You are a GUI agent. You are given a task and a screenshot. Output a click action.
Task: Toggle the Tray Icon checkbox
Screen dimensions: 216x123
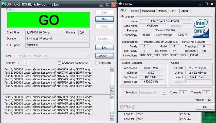pyautogui.click(x=97, y=63)
